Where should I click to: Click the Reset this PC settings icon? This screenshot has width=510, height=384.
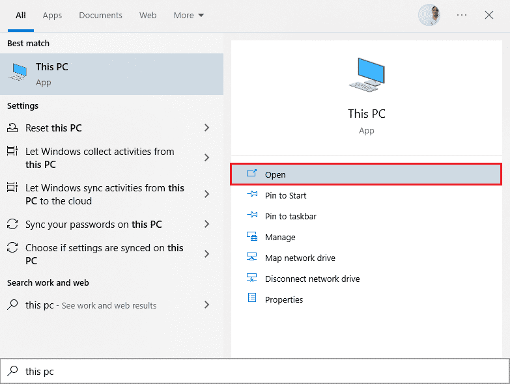pyautogui.click(x=12, y=128)
